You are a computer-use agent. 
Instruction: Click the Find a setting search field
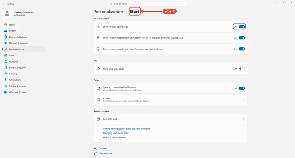coord(148,4)
